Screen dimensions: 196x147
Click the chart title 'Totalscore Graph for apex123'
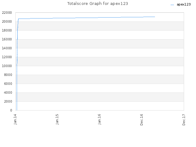[98, 4]
